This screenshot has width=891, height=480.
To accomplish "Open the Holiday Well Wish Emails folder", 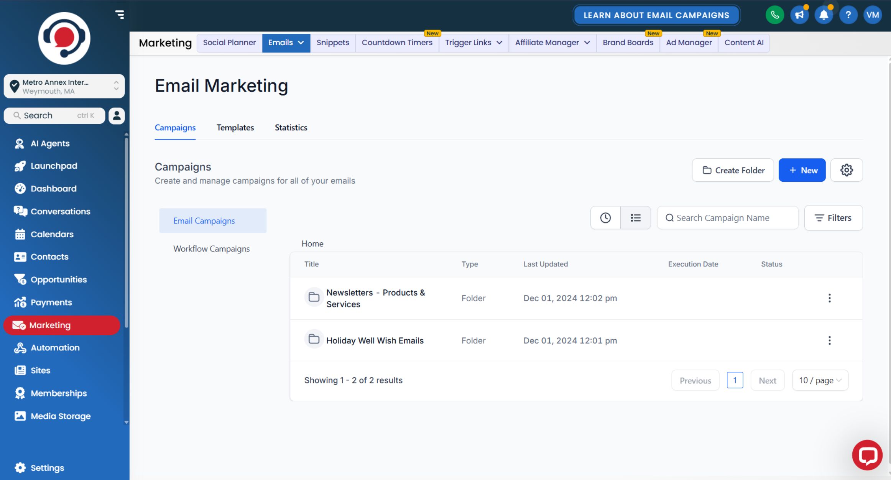I will point(375,340).
